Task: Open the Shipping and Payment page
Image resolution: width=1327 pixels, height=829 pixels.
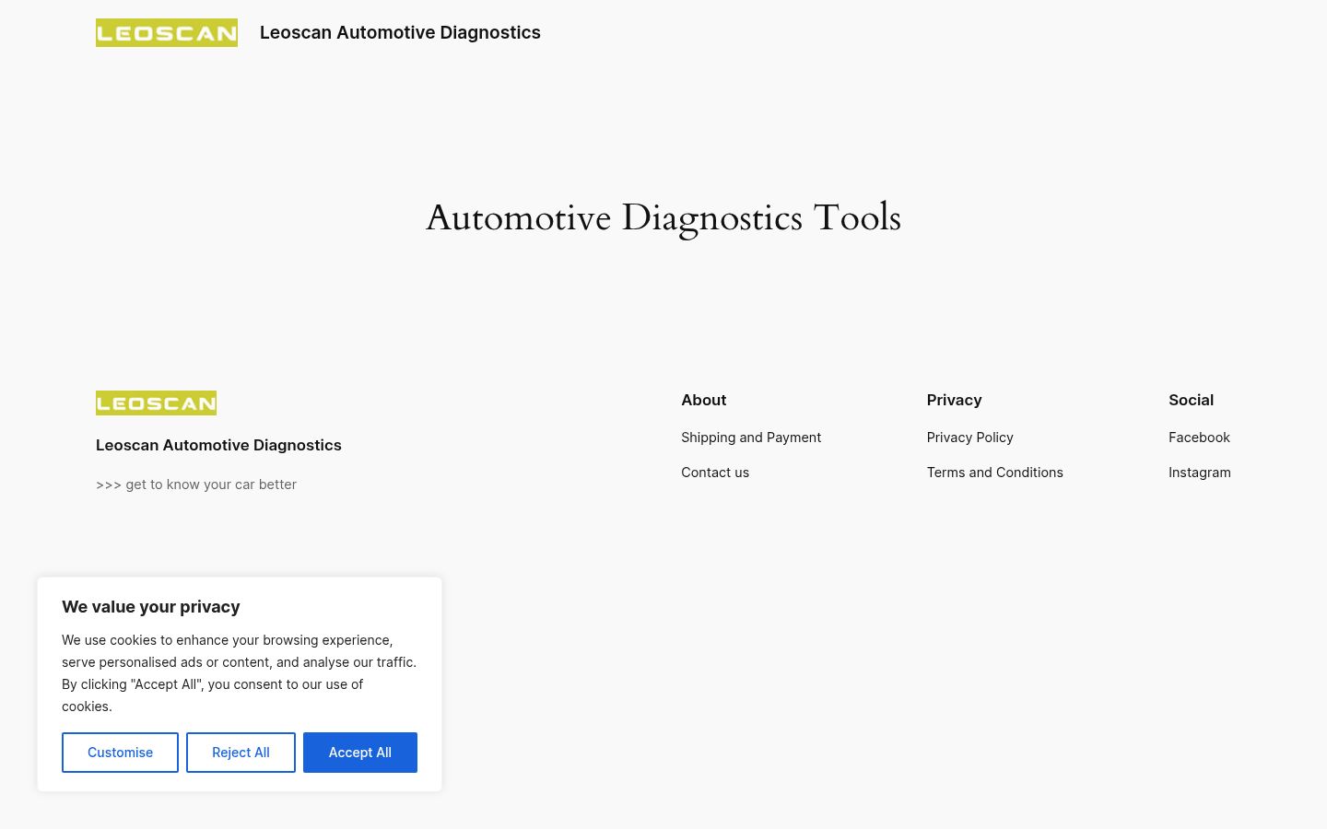Action: pos(751,438)
